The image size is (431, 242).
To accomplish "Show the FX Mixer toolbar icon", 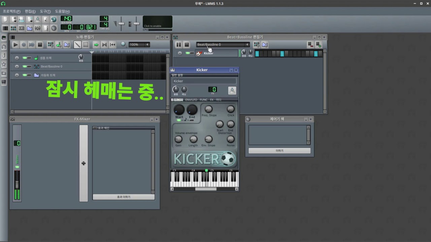I will 37,28.
